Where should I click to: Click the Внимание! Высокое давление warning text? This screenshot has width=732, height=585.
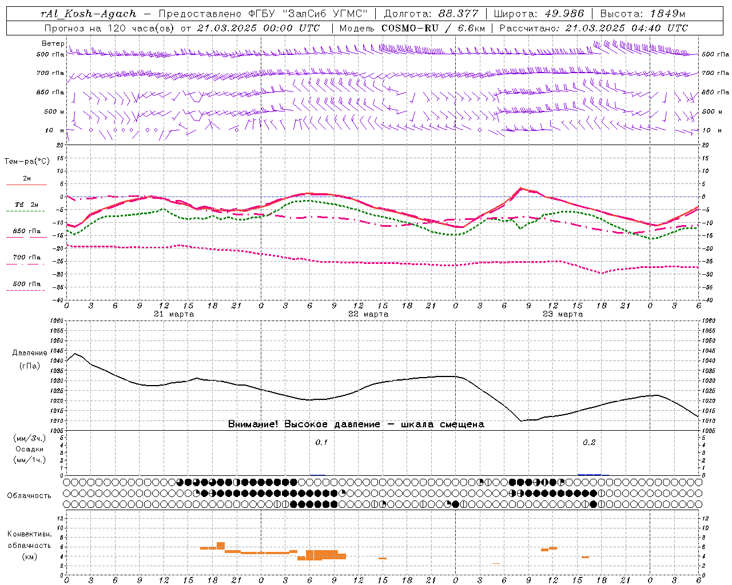(x=356, y=424)
